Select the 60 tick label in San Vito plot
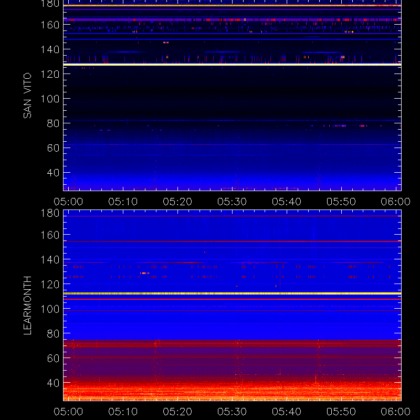 (53, 148)
